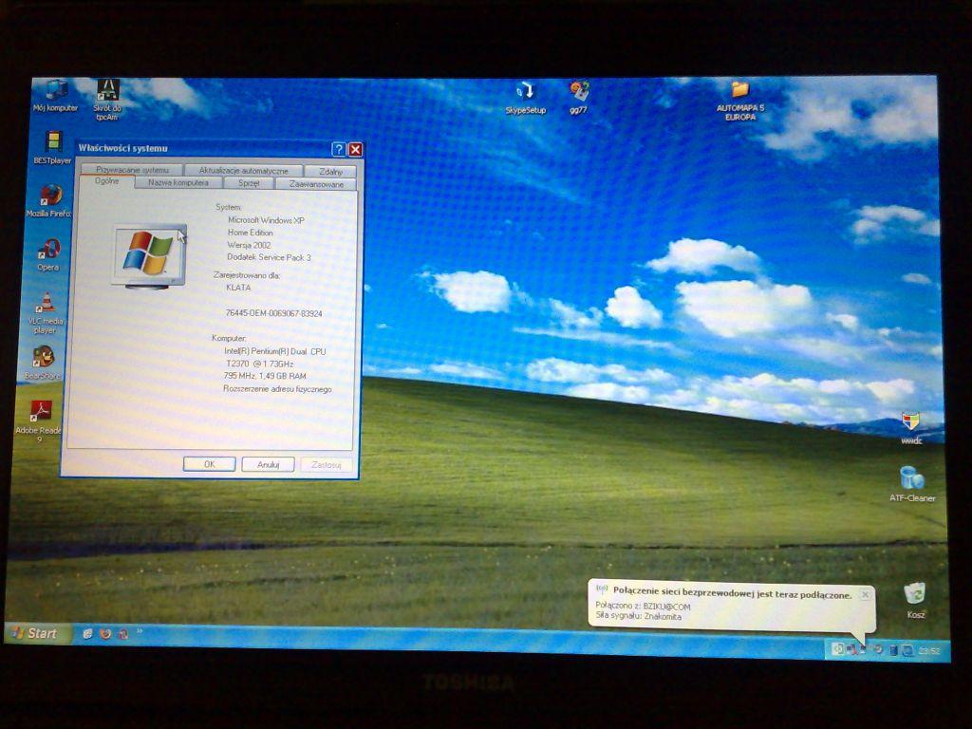972x729 pixels.
Task: Click the taskbar clock showing 23:52
Action: (x=929, y=651)
